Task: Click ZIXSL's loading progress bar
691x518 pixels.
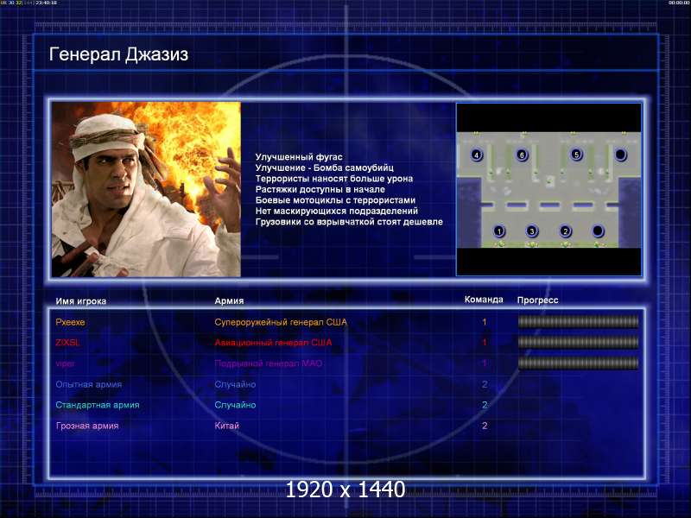Action: (x=578, y=342)
